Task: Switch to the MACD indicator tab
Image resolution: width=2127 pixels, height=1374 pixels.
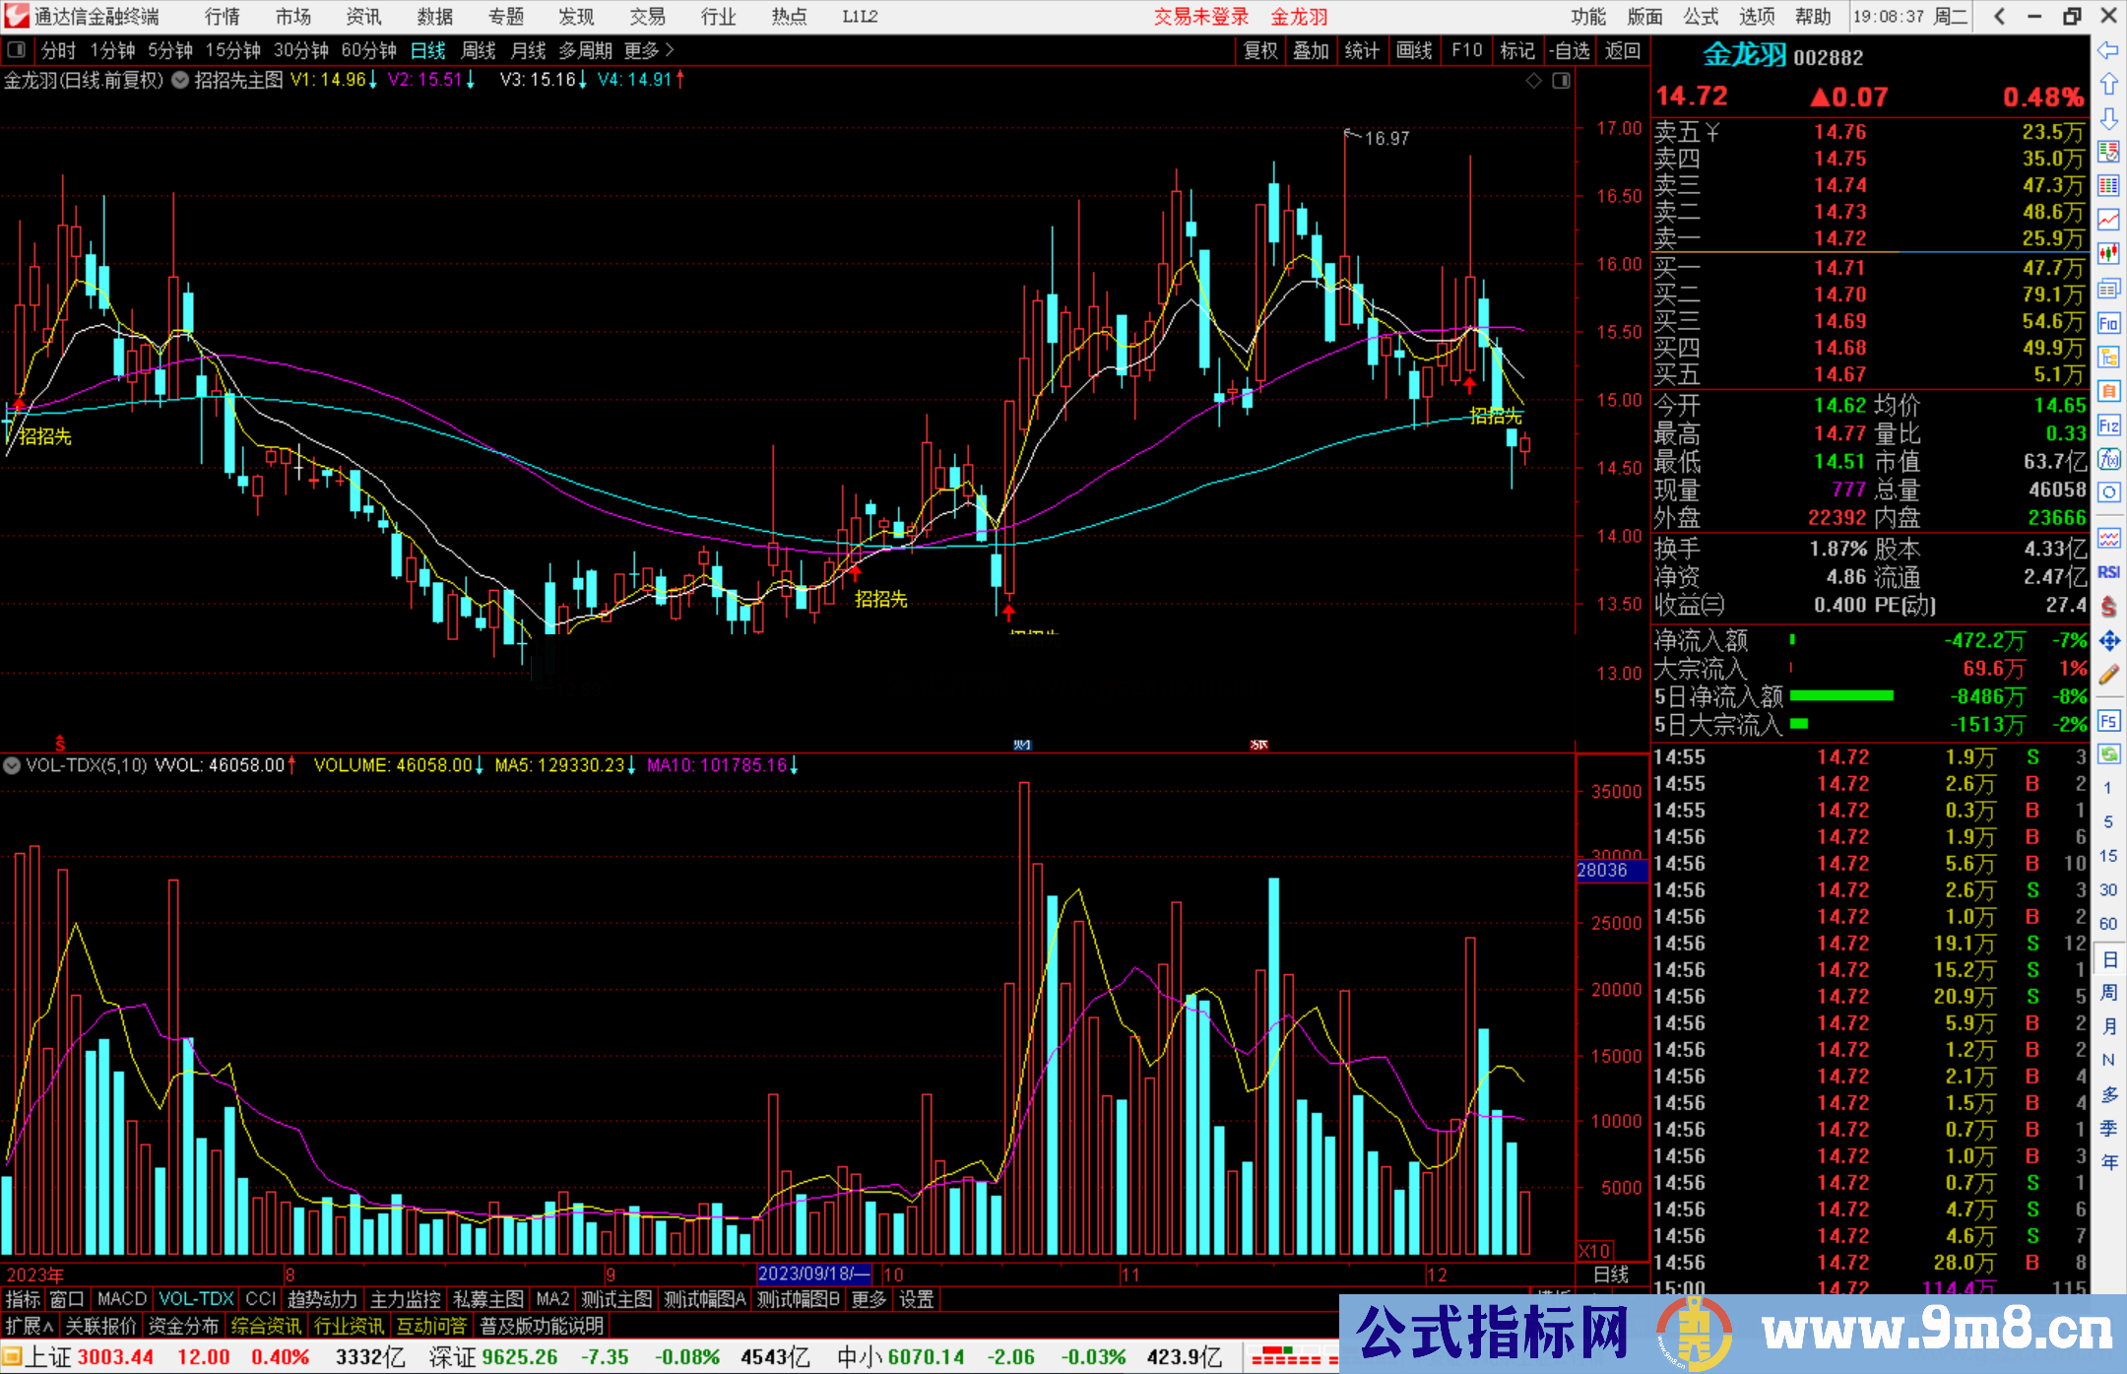Action: (121, 1299)
